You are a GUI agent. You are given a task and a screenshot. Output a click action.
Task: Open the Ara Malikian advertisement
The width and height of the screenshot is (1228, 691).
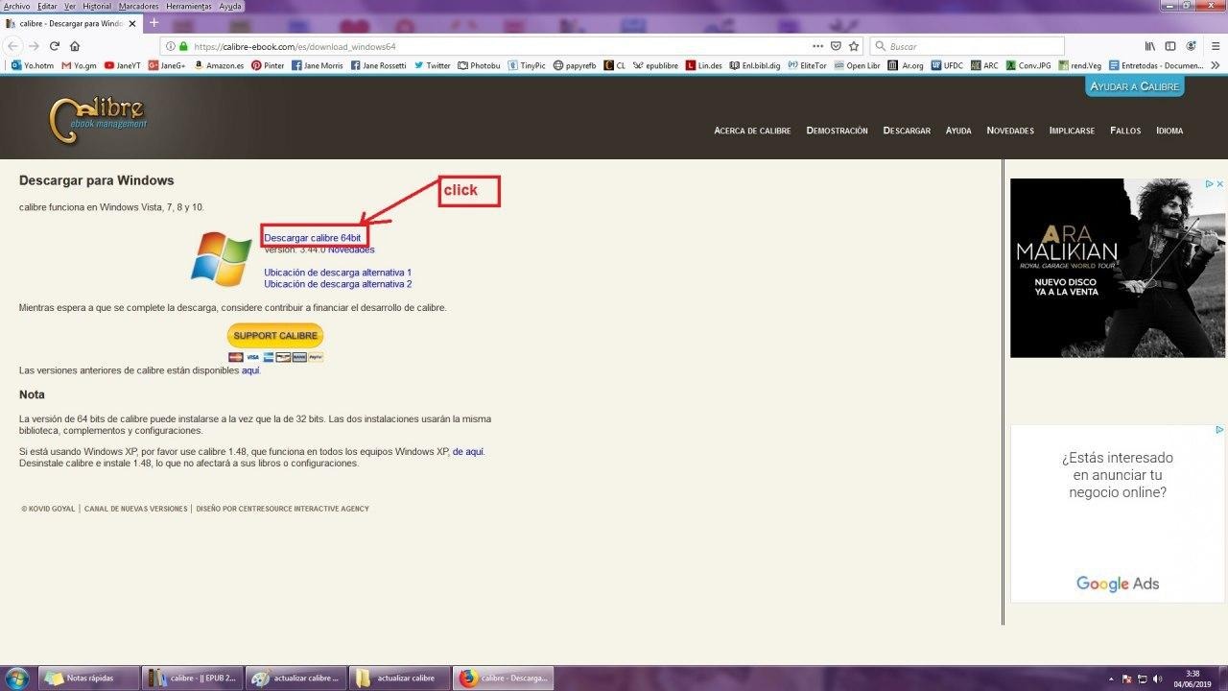(1118, 268)
